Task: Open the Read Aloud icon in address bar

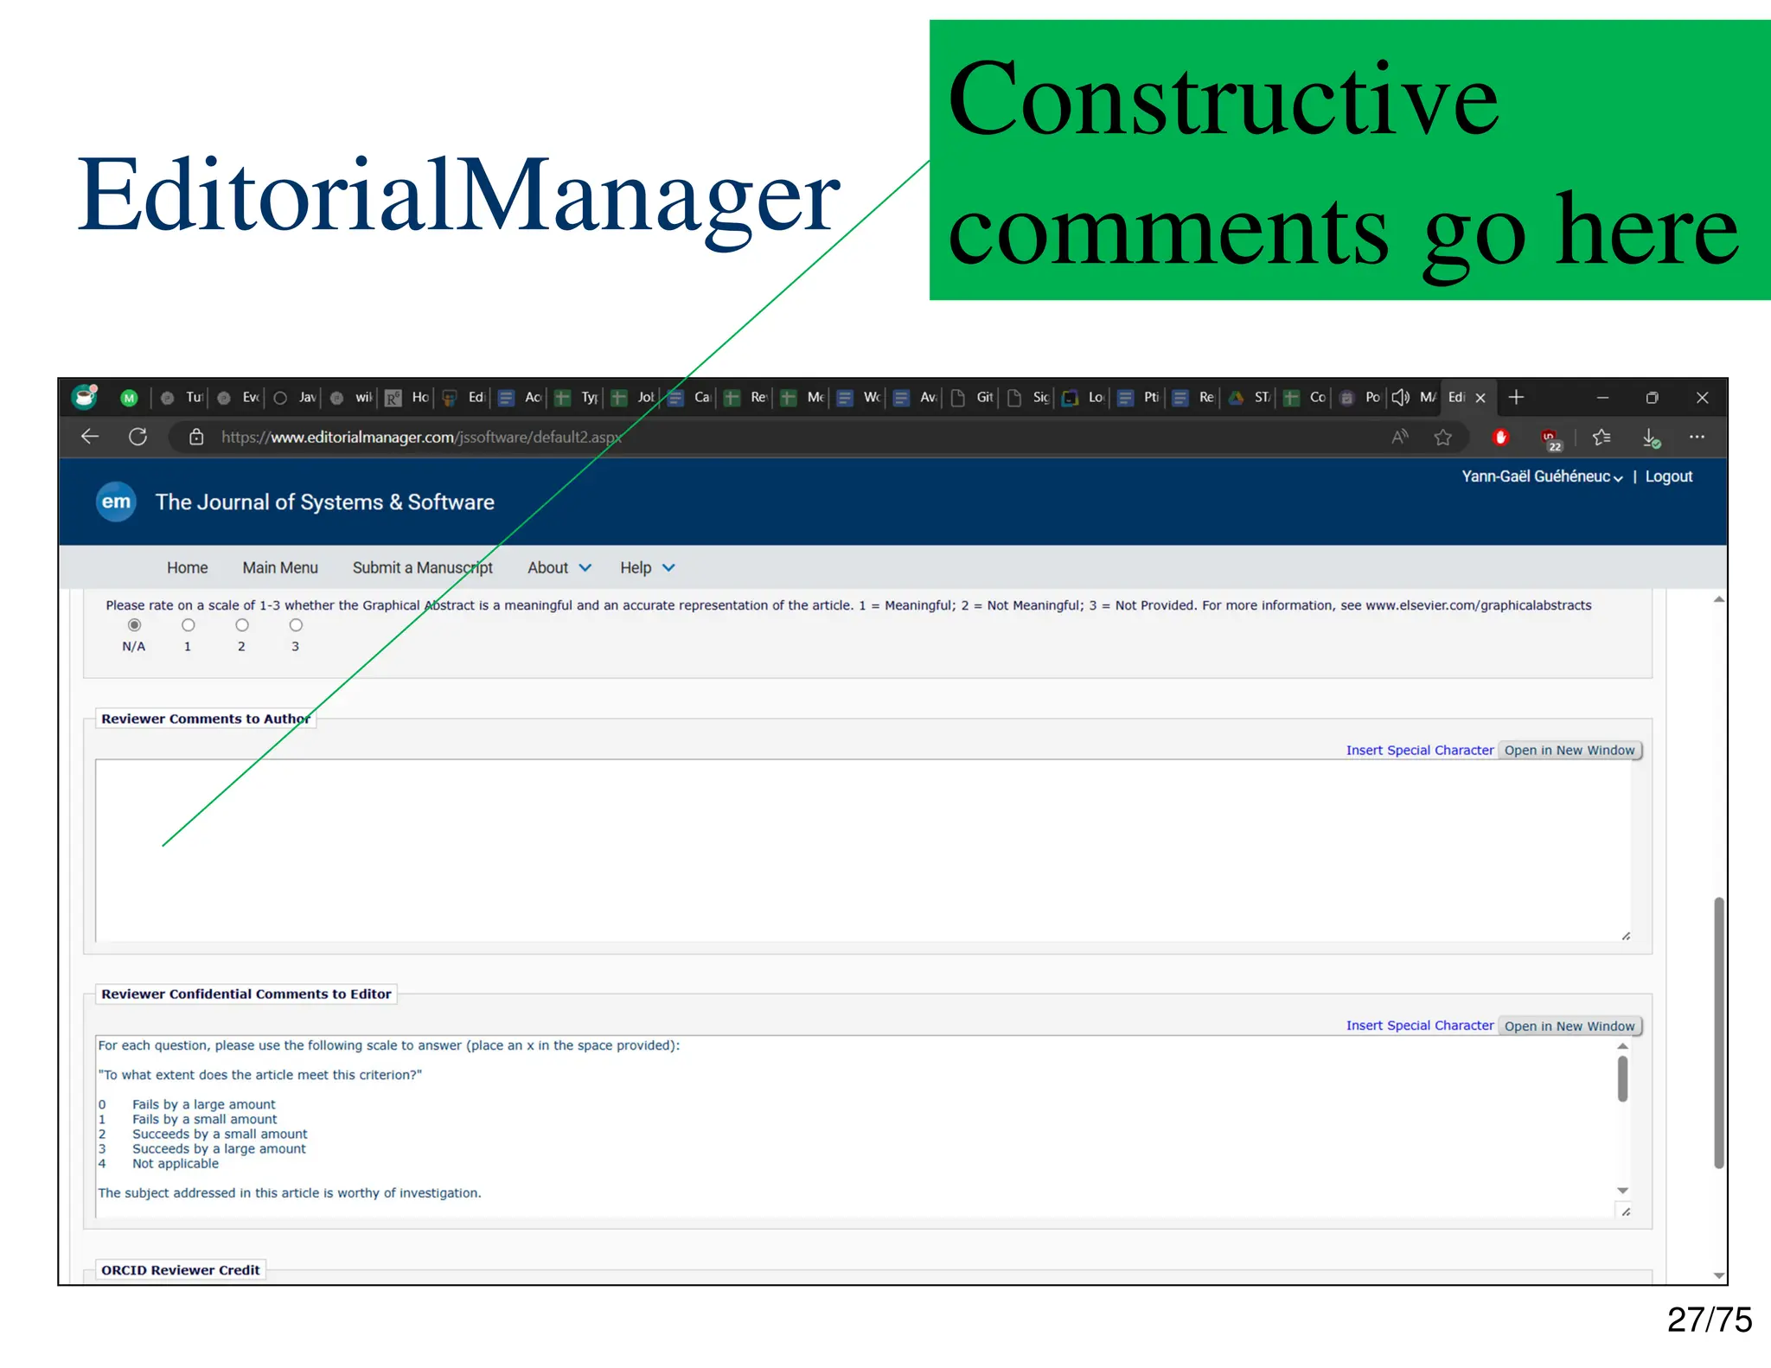Action: (1399, 437)
